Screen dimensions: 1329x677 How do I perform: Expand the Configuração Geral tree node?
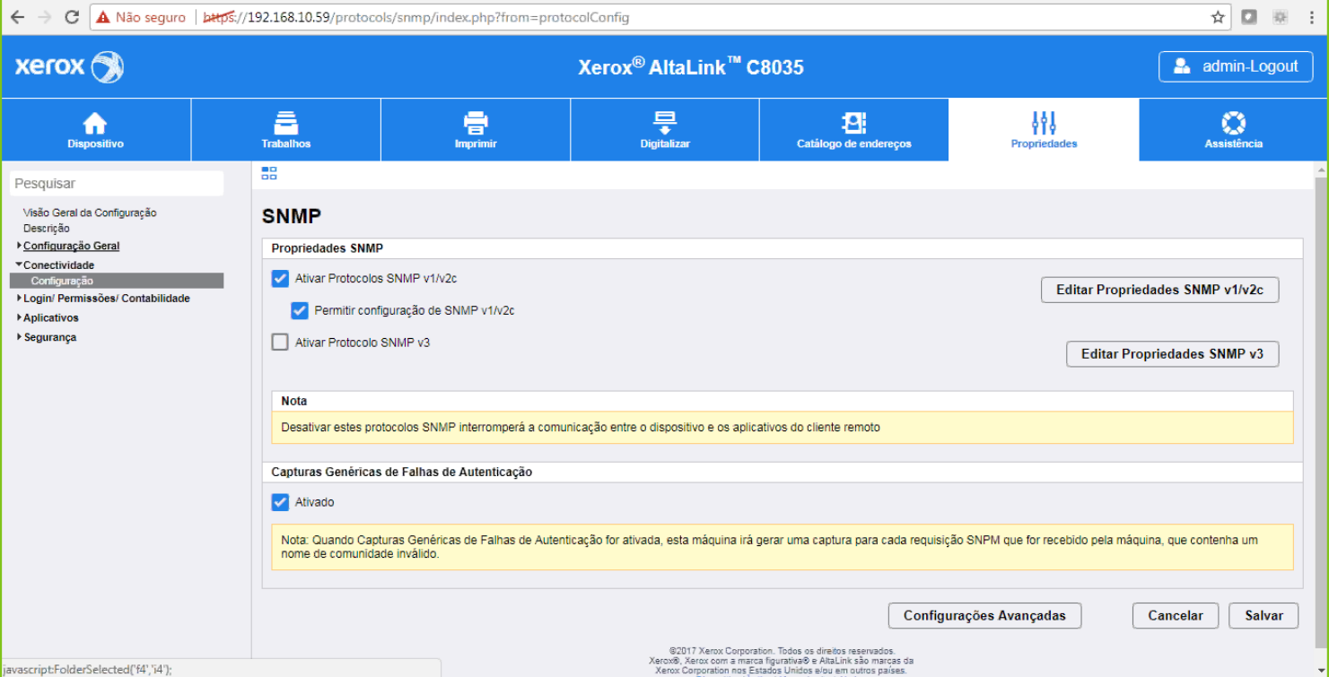point(19,246)
